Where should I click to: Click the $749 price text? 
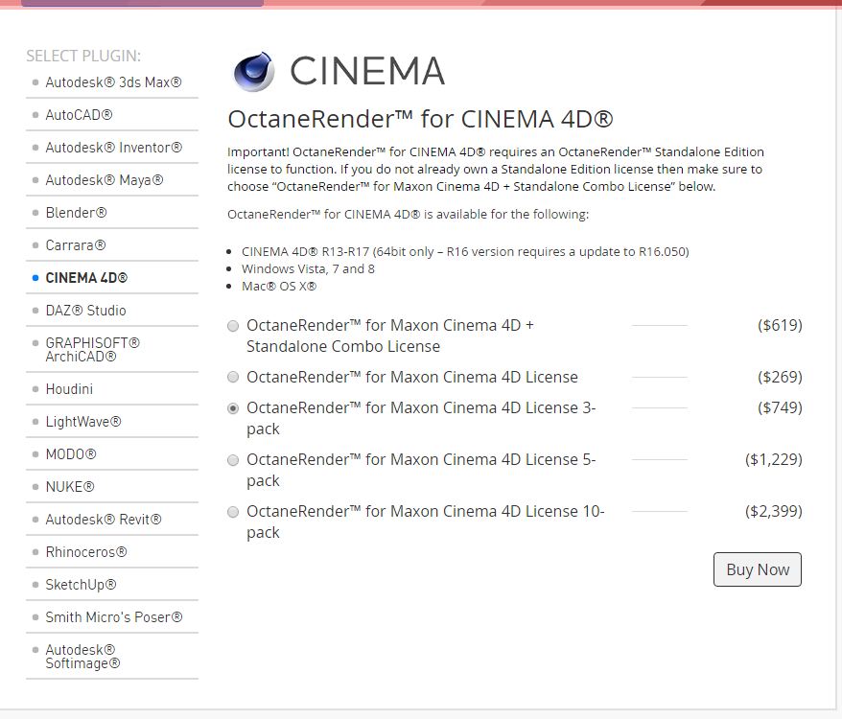[780, 407]
